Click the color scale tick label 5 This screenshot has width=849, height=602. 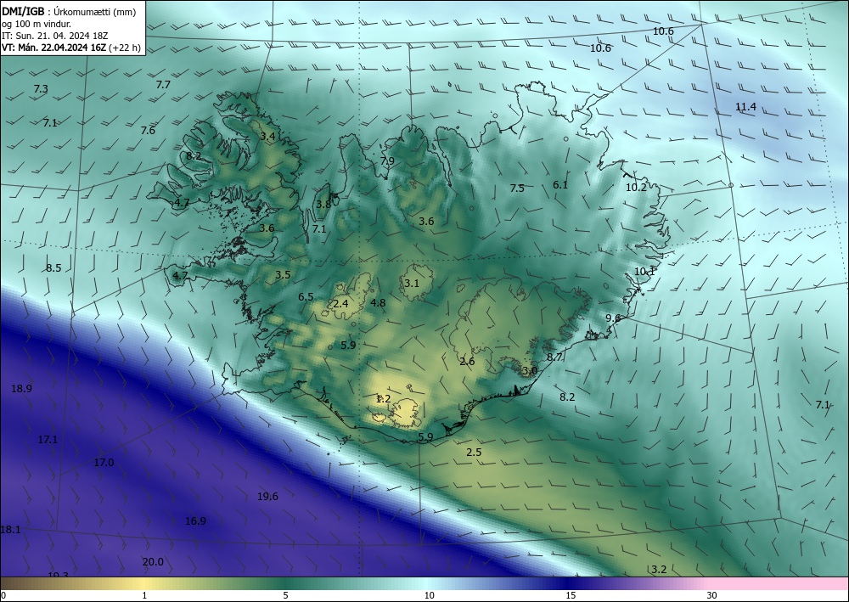tap(285, 596)
